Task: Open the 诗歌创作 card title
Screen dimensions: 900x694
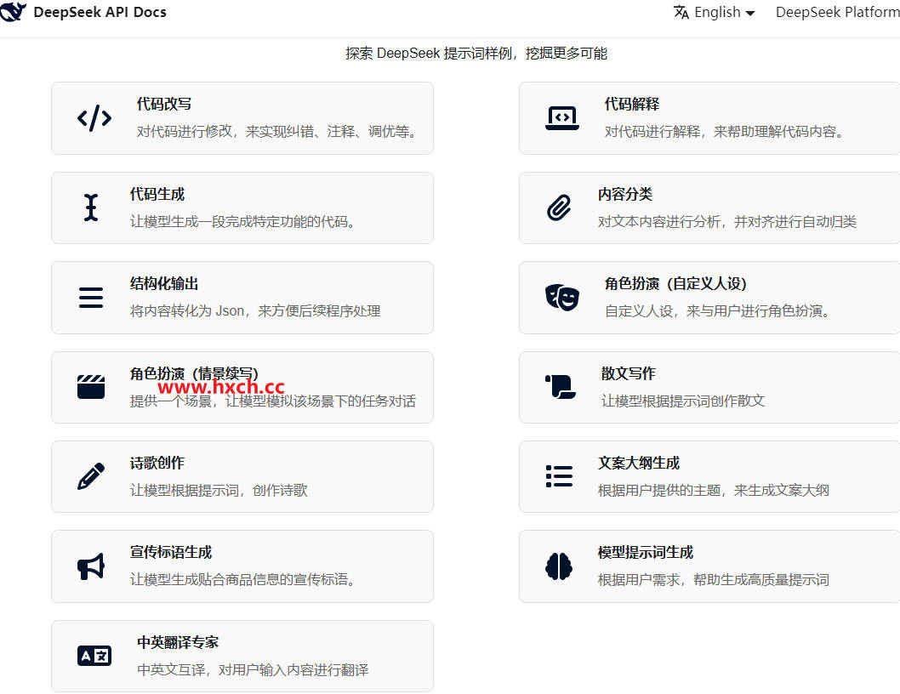Action: 157,463
